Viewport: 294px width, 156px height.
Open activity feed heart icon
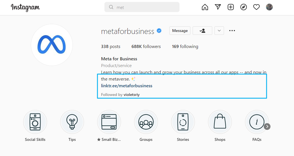click(256, 7)
